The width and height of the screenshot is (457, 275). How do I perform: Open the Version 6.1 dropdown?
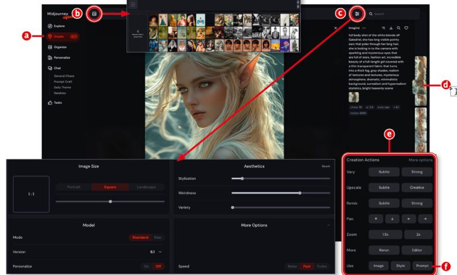pyautogui.click(x=156, y=252)
